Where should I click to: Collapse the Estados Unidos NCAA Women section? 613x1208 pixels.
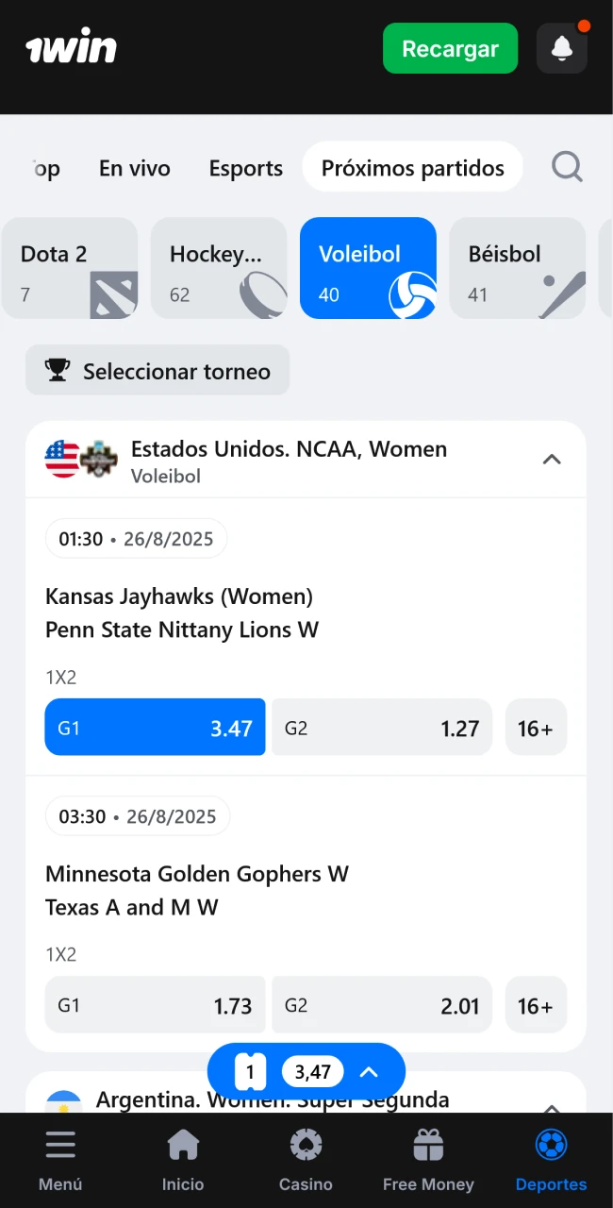pos(552,459)
